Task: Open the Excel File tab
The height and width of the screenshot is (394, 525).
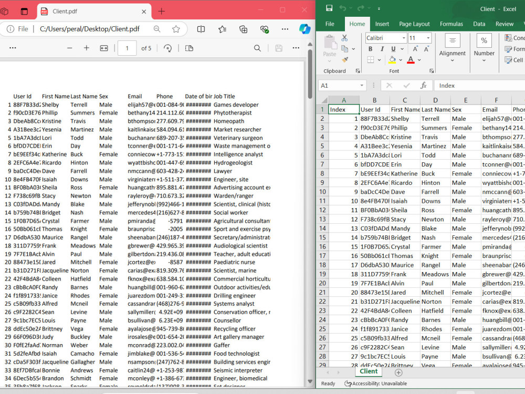Action: (x=330, y=24)
